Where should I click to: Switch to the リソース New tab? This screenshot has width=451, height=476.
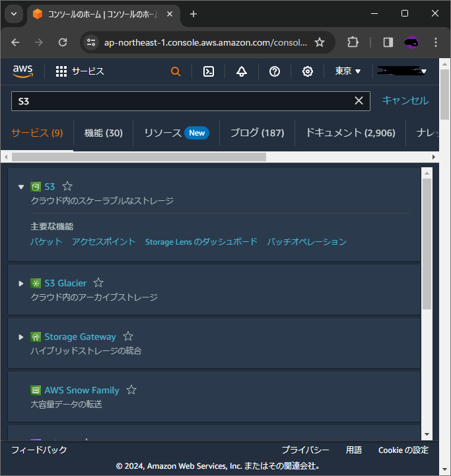pyautogui.click(x=176, y=133)
